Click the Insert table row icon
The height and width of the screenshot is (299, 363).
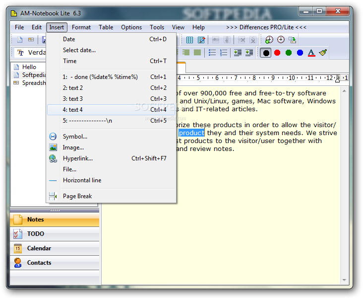click(x=216, y=40)
